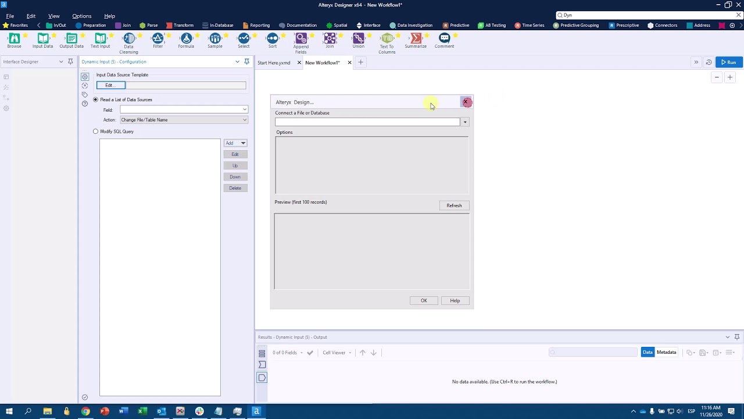This screenshot has height=419, width=744.
Task: Open the View menu
Action: click(53, 16)
